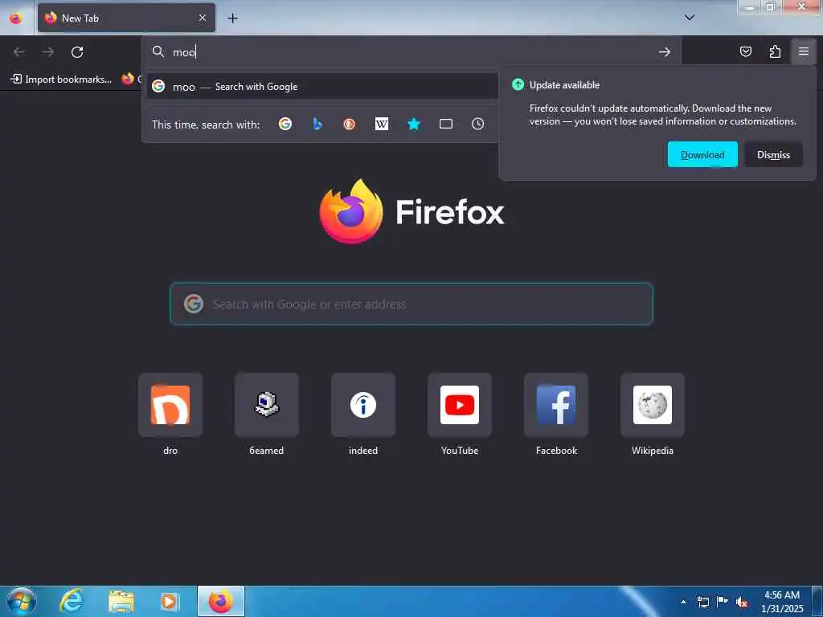Expand the list all tabs chevron
Image resolution: width=823 pixels, height=617 pixels.
point(690,18)
